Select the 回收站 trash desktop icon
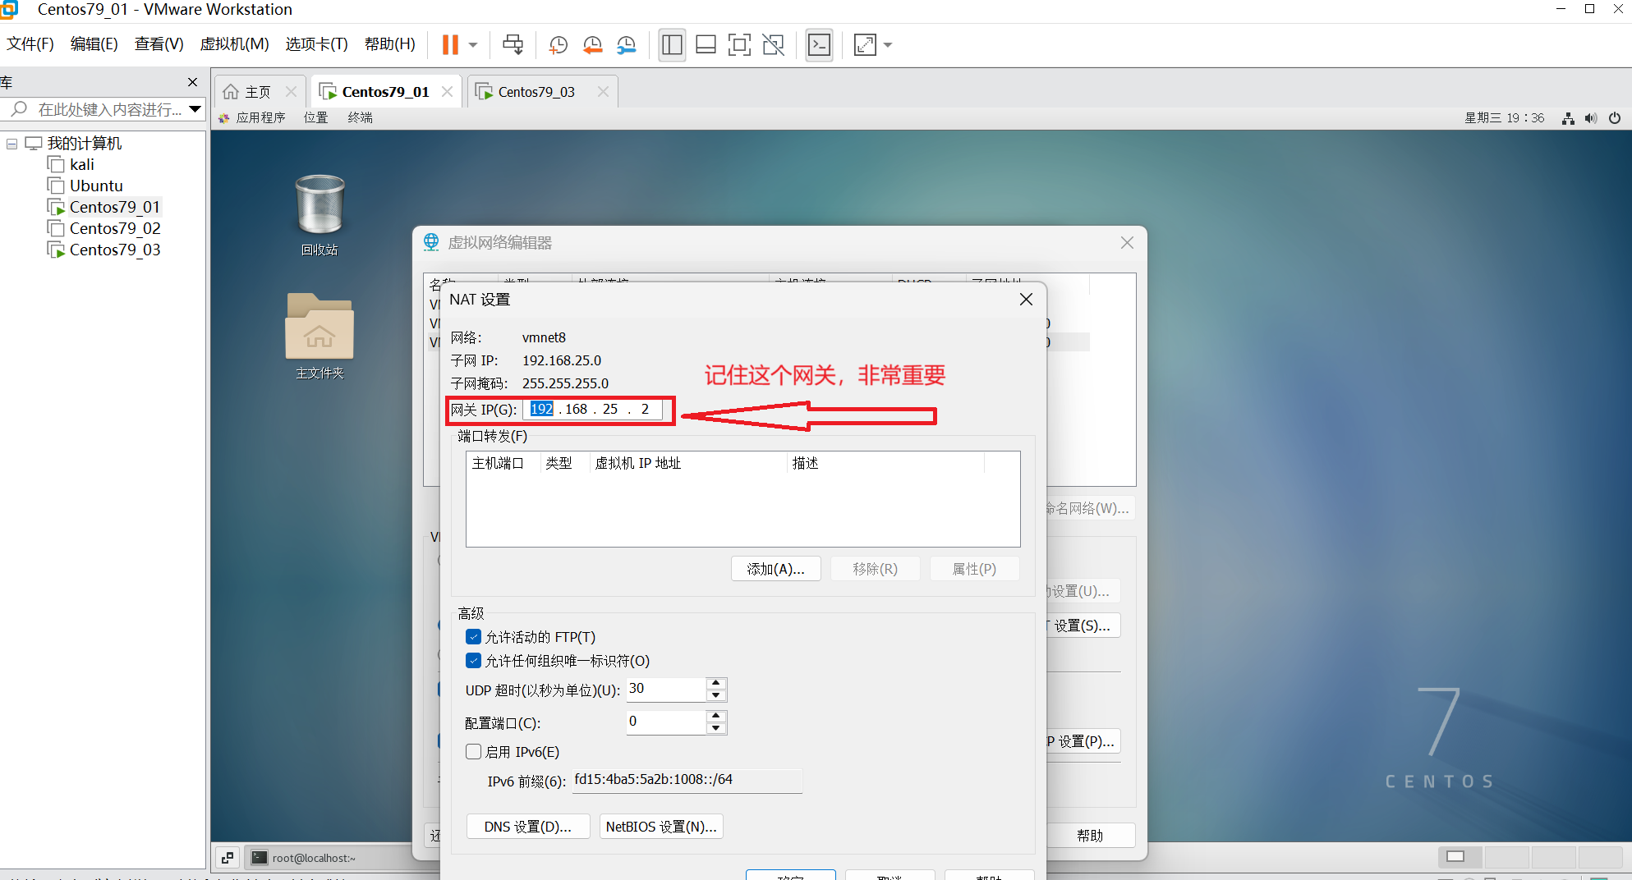Screen dimensions: 1632x880 pyautogui.click(x=320, y=215)
